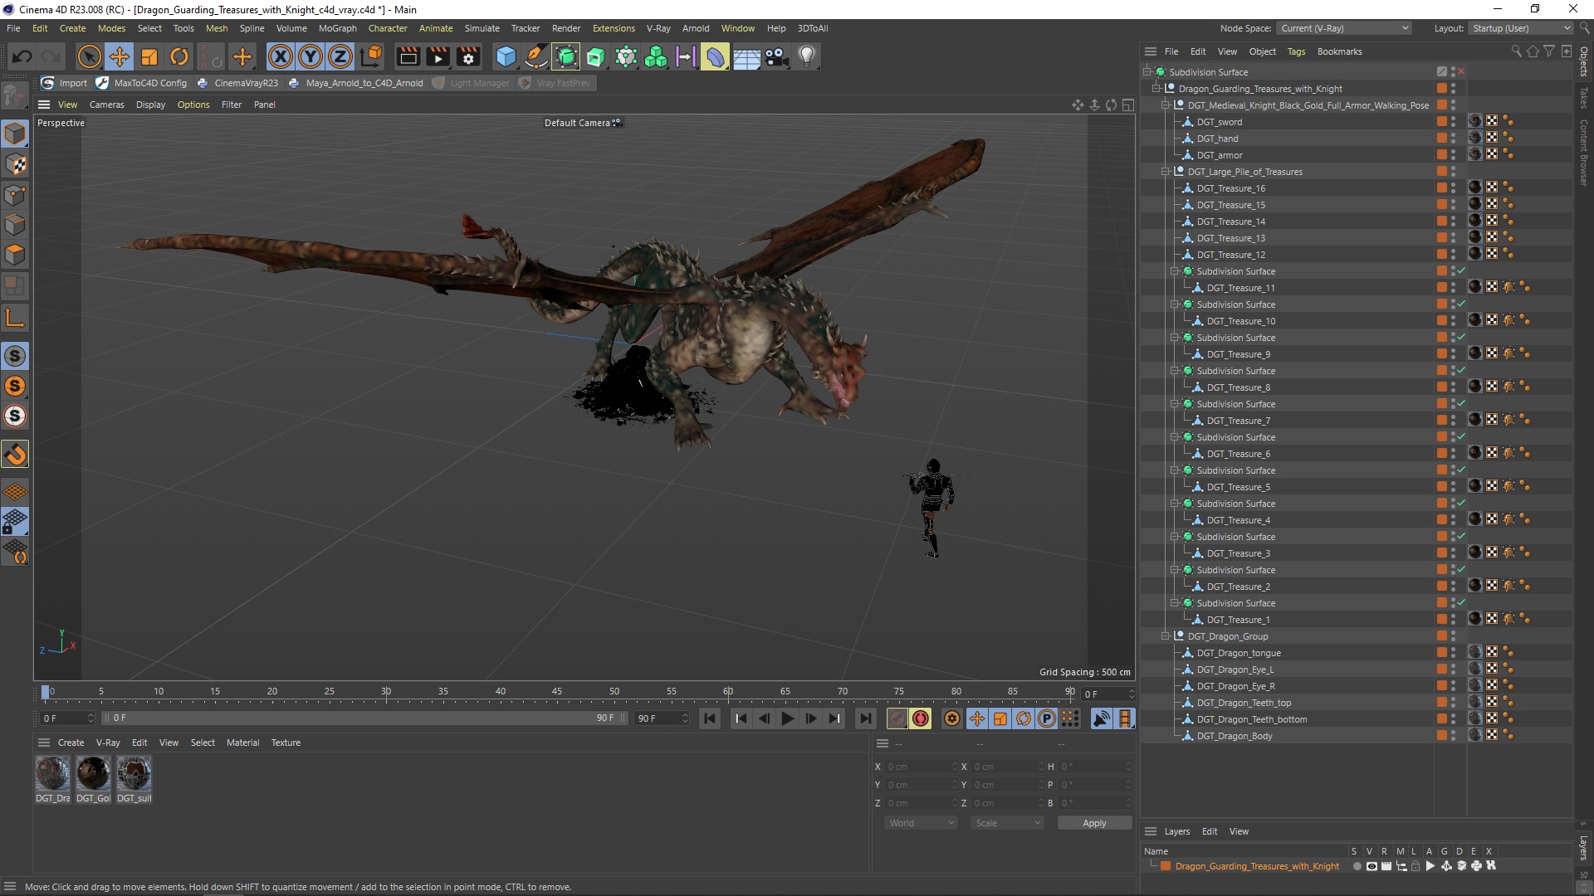Switch to Model mode in left palette
1594x896 pixels.
coord(15,134)
